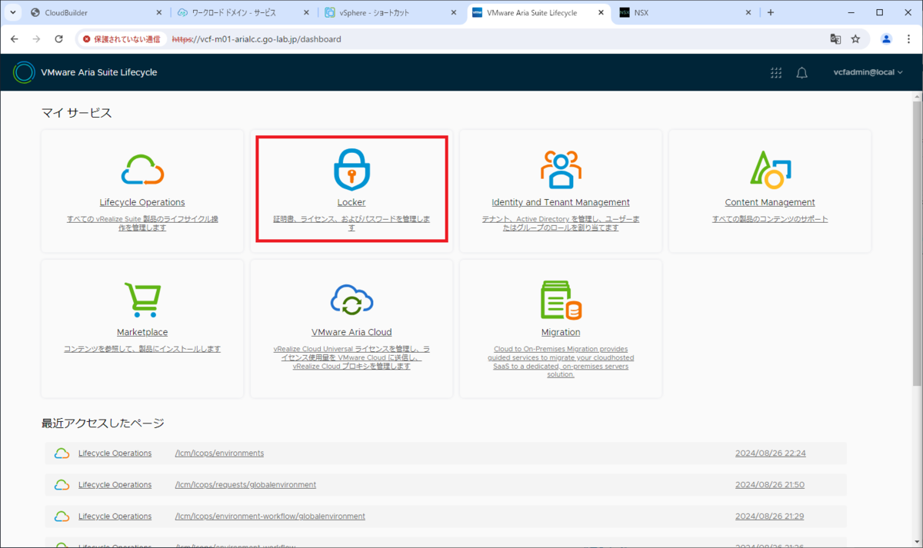The width and height of the screenshot is (923, 548).
Task: Click the Content Management description text
Action: click(770, 219)
